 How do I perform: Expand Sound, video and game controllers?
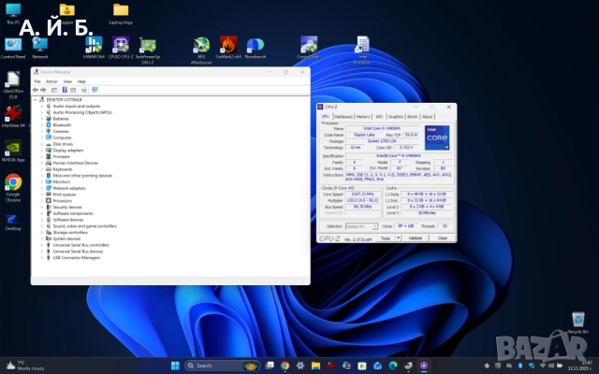pyautogui.click(x=42, y=225)
